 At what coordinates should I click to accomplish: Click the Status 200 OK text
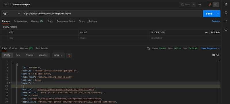pyautogui.click(x=159, y=48)
